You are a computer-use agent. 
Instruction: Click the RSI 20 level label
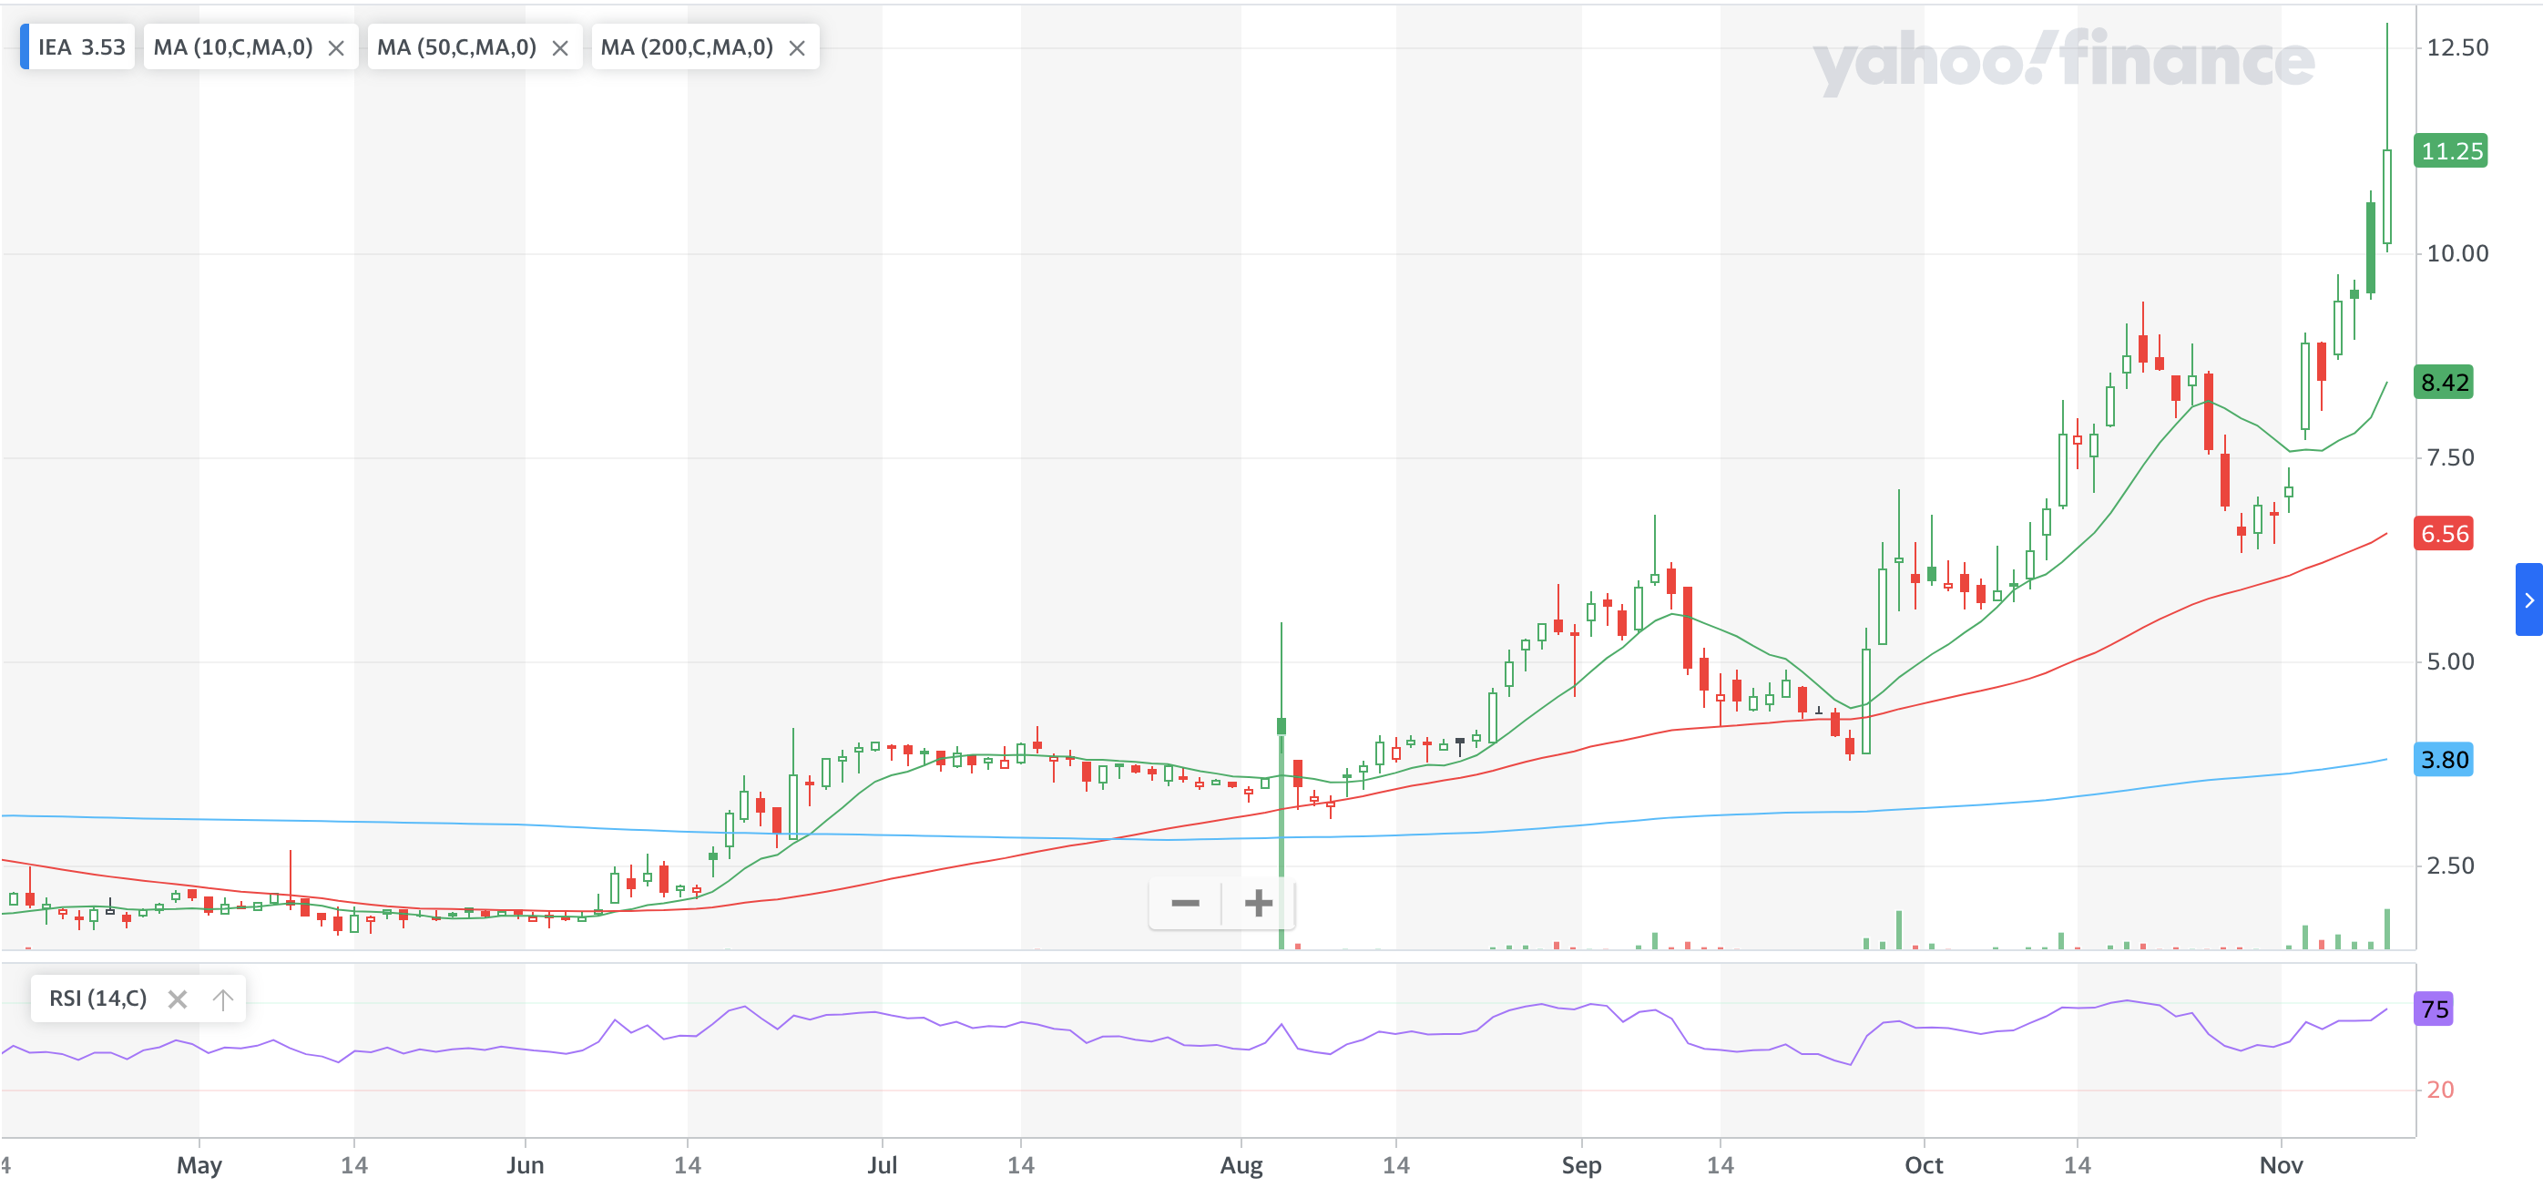pyautogui.click(x=2440, y=1090)
